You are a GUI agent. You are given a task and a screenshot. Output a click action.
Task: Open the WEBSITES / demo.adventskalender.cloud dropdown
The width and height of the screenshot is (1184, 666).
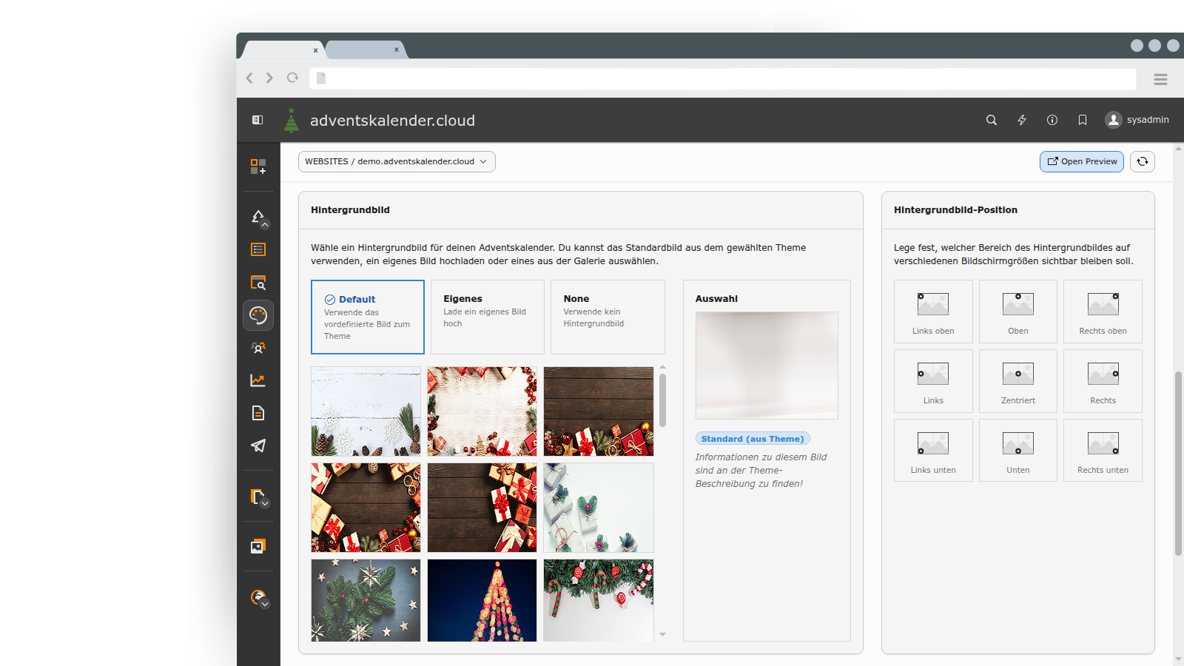pos(397,161)
